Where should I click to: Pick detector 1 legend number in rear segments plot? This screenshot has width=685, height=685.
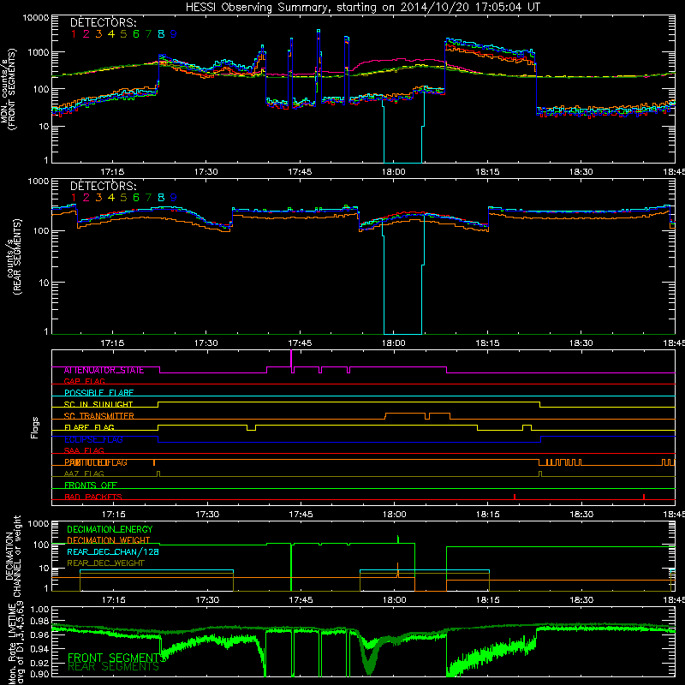click(74, 198)
